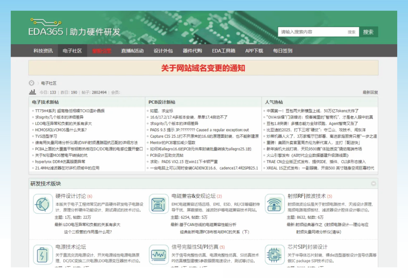Click the home circle icon in breadcrumb
Viewport: 408px width, 278px height.
[32, 83]
